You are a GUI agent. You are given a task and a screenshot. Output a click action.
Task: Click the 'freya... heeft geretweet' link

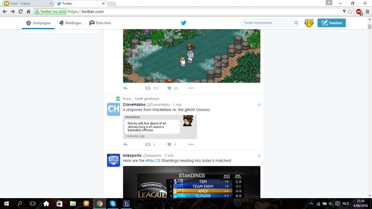coord(141,99)
